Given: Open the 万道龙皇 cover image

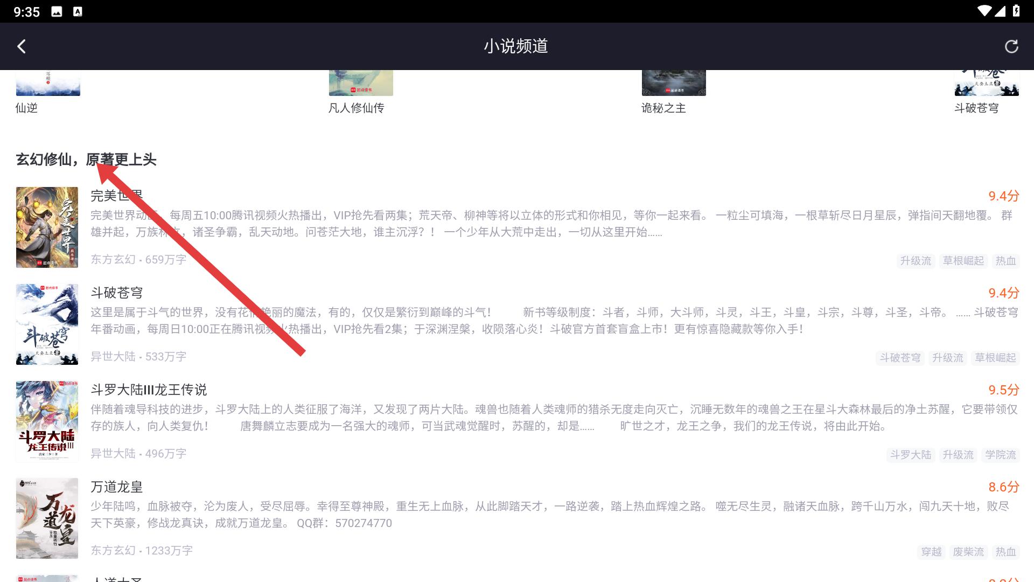Looking at the screenshot, I should (x=47, y=518).
